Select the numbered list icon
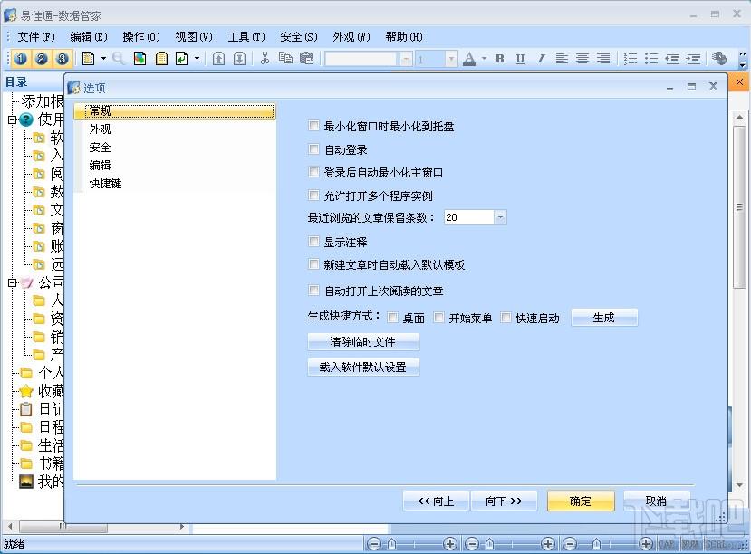 coord(631,58)
